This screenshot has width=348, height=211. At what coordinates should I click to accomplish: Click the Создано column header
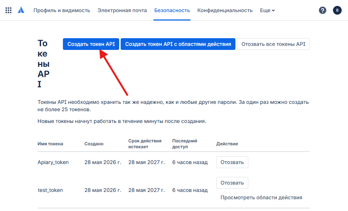click(94, 144)
